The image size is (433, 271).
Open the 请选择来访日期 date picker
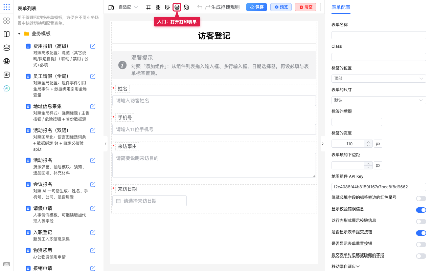[150, 201]
